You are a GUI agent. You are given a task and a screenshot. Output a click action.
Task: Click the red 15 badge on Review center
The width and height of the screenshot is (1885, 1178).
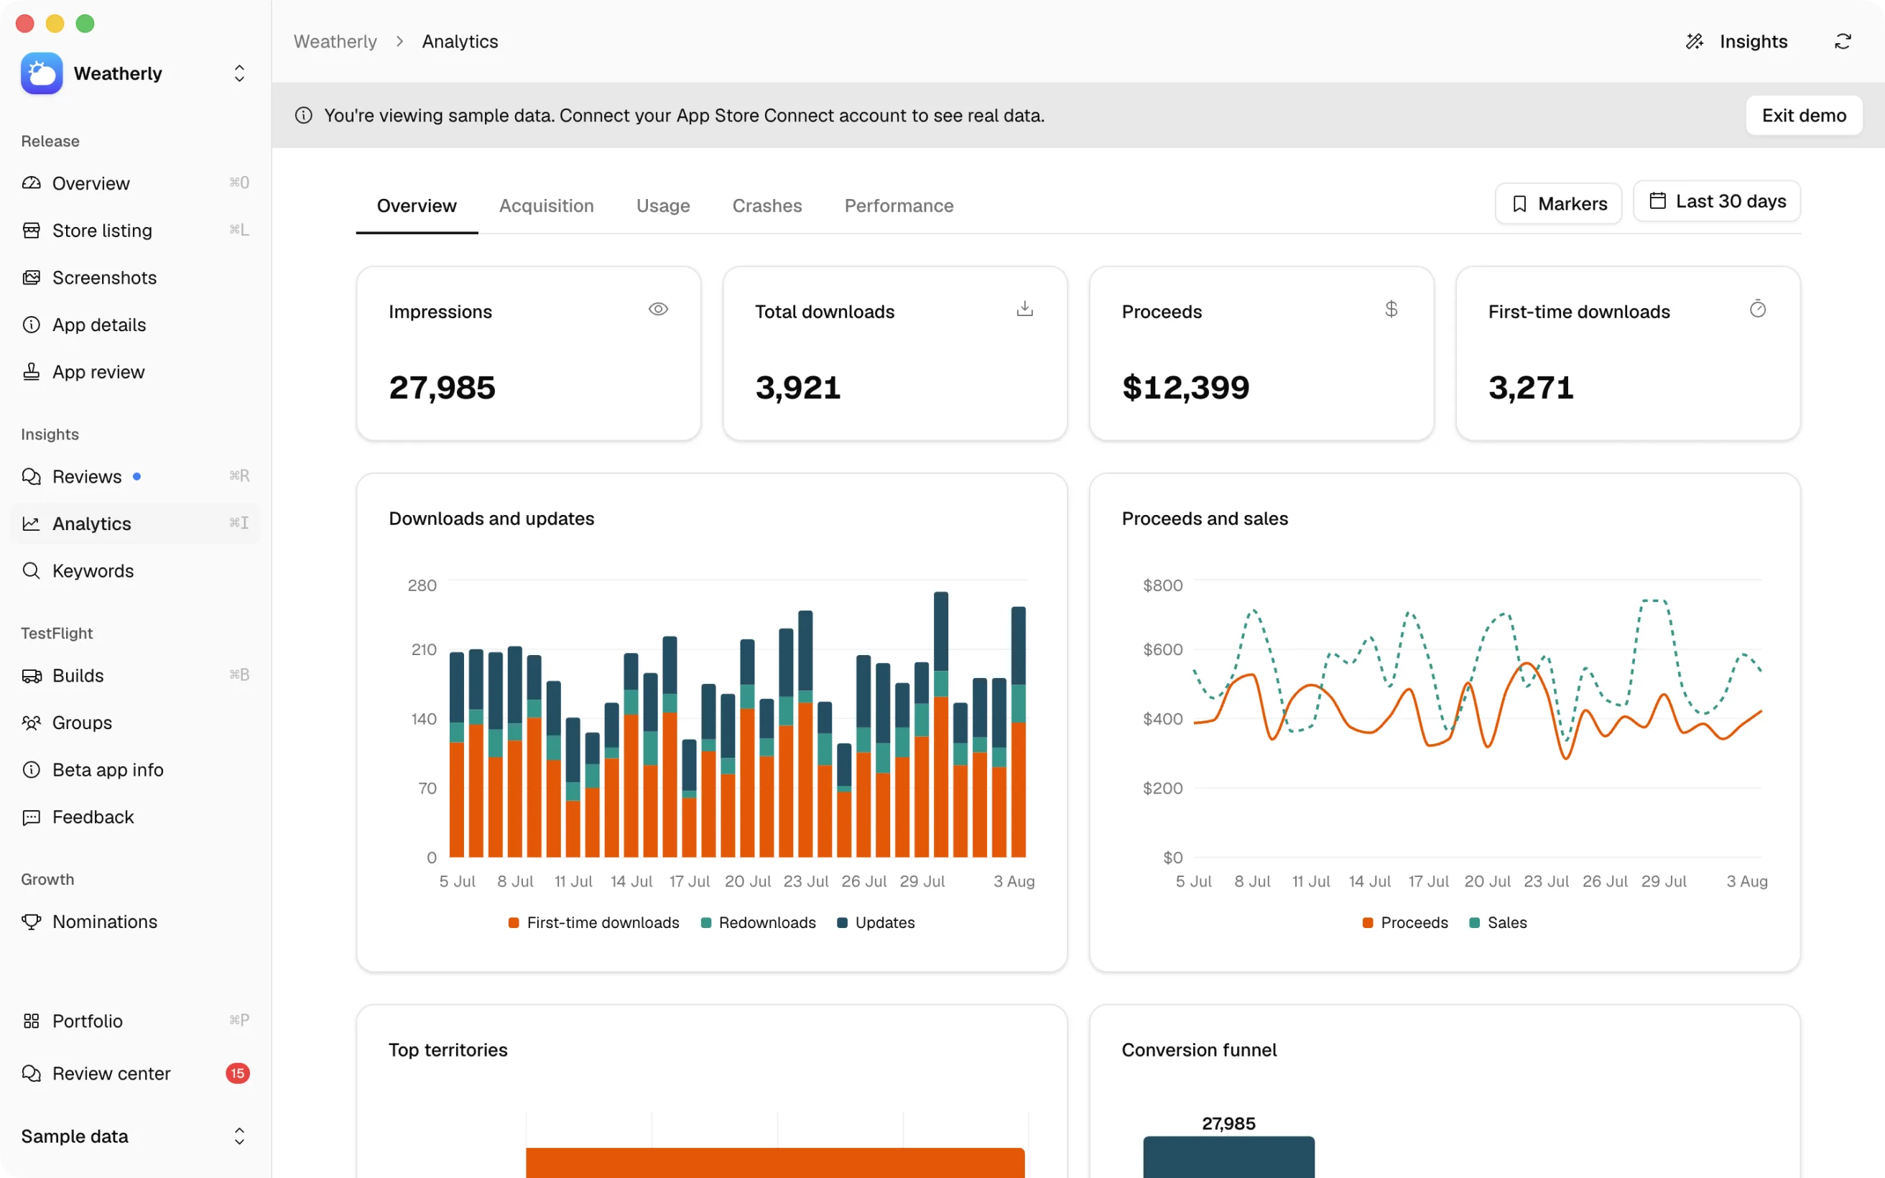pyautogui.click(x=238, y=1073)
